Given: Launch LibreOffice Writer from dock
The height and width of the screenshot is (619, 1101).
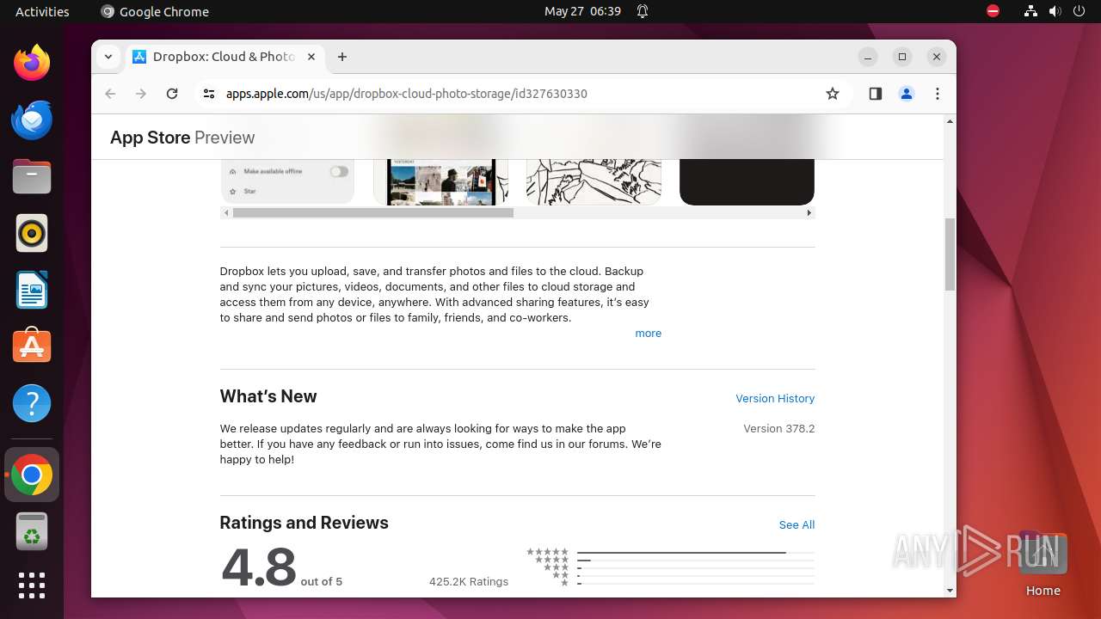Looking at the screenshot, I should (x=32, y=290).
